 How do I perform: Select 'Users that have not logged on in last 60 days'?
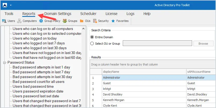click(47, 57)
